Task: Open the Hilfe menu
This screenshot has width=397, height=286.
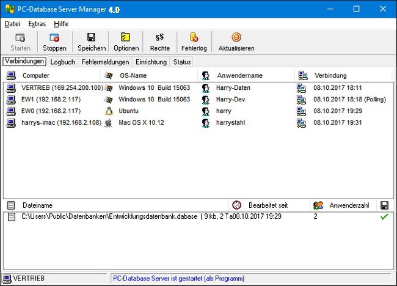Action: coord(61,24)
